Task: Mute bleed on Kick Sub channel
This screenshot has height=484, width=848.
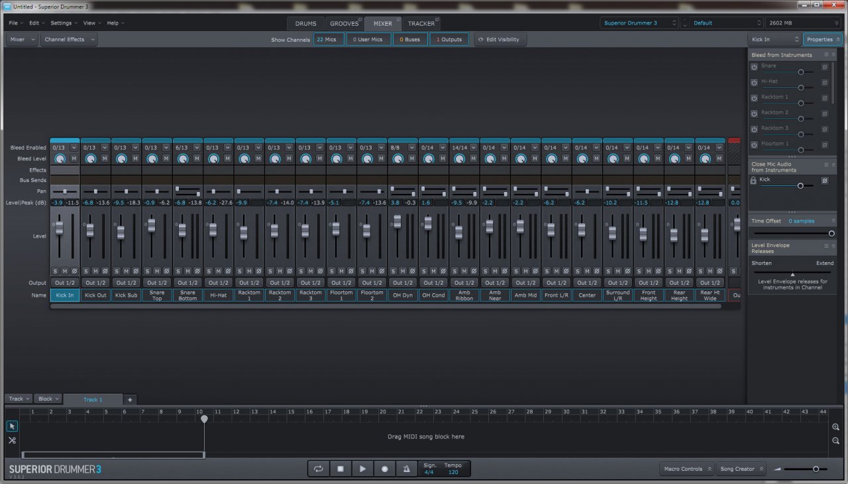Action: (135, 159)
